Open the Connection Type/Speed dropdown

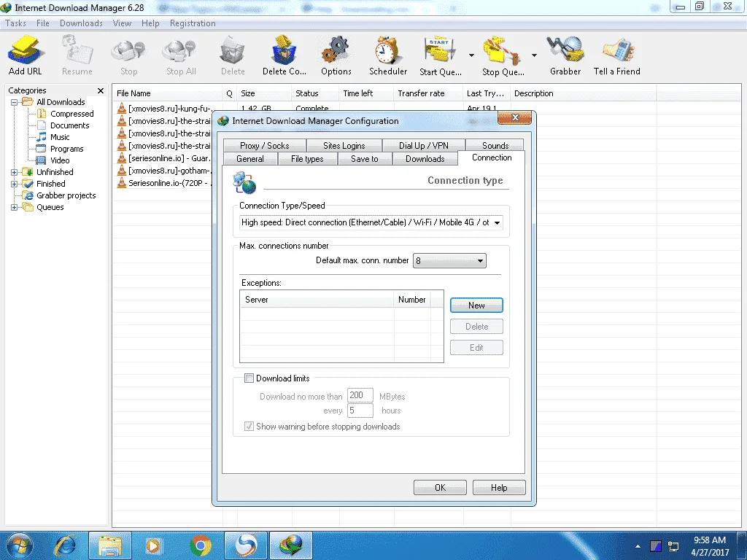497,222
